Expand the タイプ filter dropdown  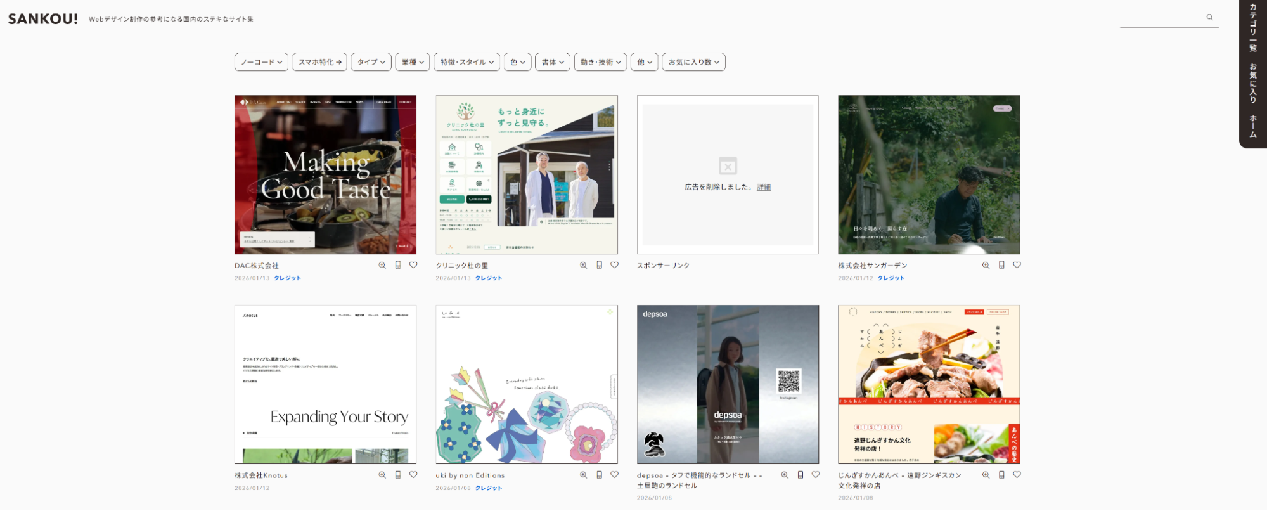pyautogui.click(x=371, y=62)
